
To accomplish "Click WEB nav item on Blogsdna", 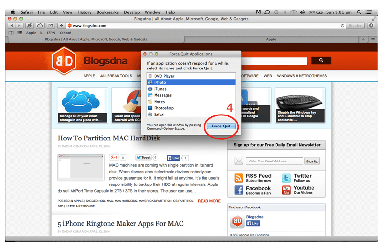I will coord(268,76).
